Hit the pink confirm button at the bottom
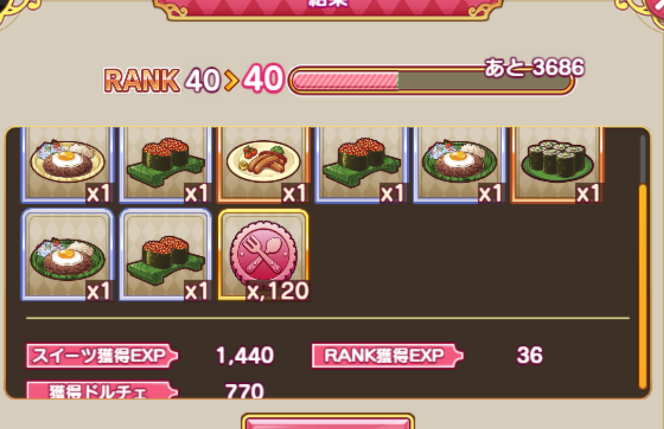 click(x=328, y=422)
